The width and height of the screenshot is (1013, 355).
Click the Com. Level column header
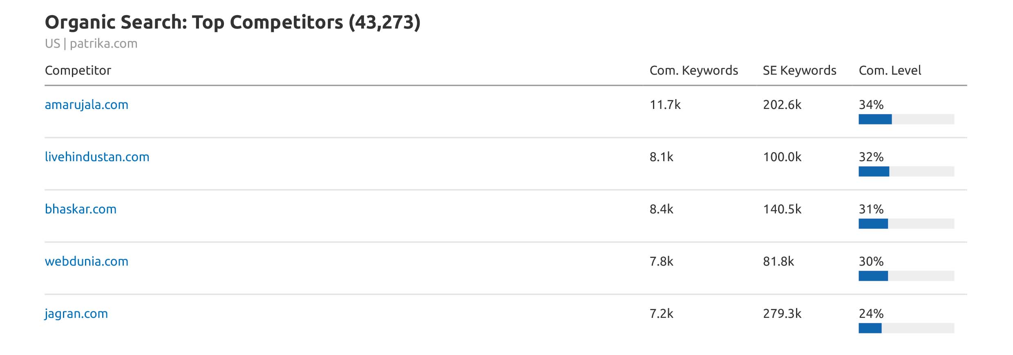coord(890,71)
